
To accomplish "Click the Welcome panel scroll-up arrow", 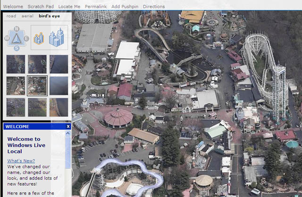I will tap(68, 133).
